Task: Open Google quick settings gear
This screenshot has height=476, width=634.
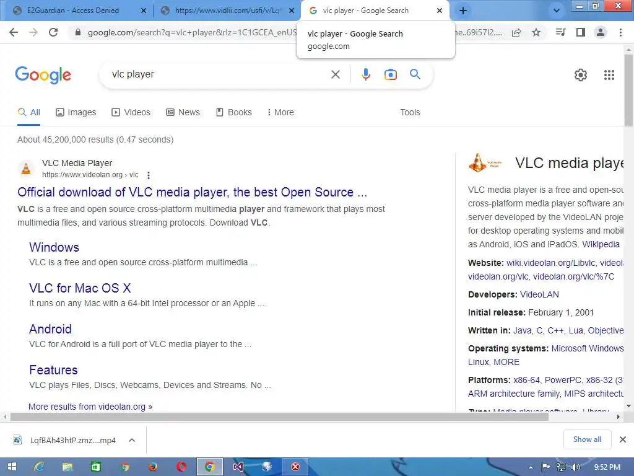Action: tap(581, 75)
